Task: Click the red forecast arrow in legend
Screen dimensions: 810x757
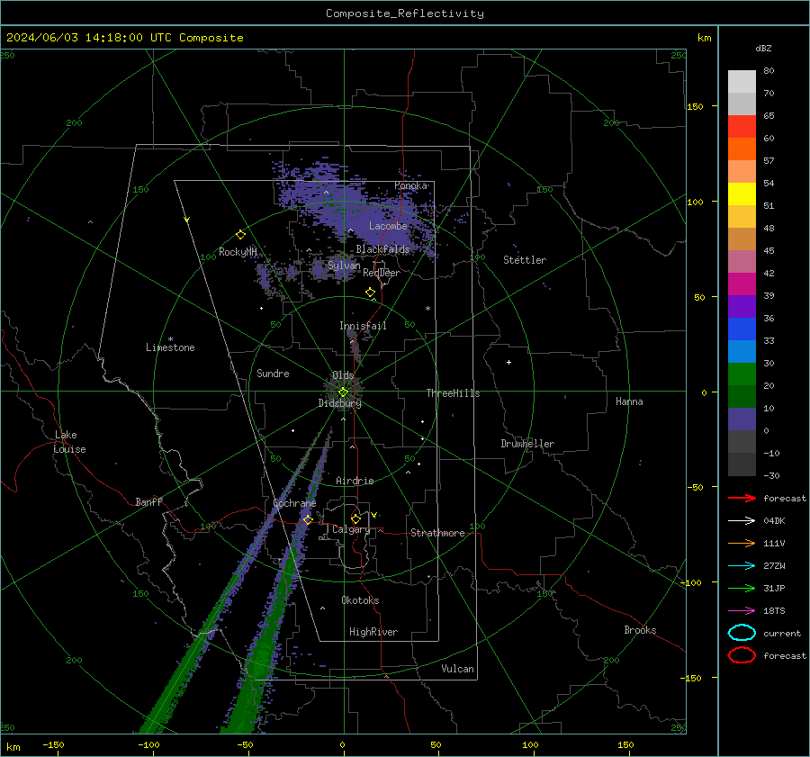Action: point(742,498)
